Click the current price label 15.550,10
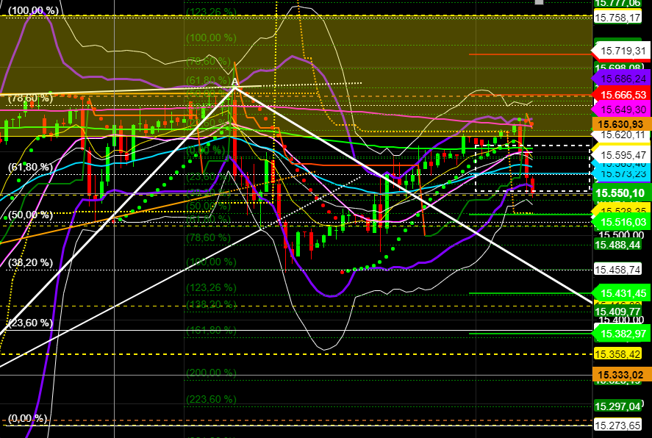The height and width of the screenshot is (438, 652). [x=621, y=192]
